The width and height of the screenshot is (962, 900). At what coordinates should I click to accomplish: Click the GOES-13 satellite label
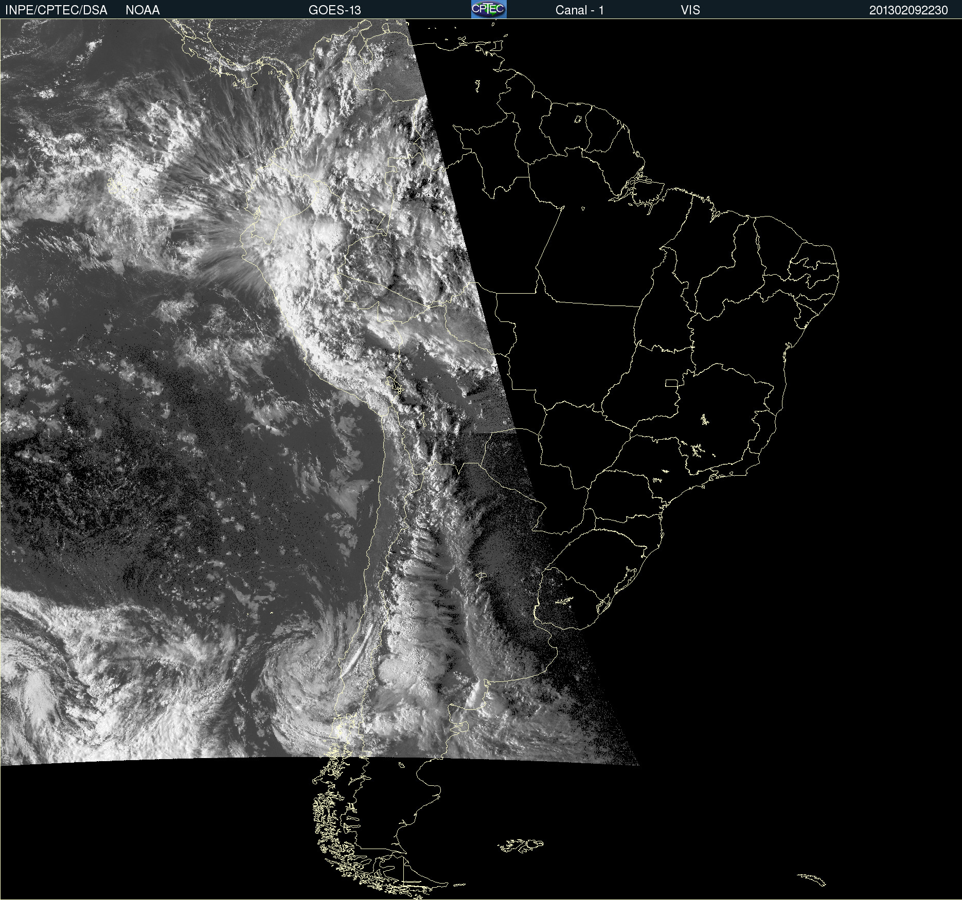click(335, 10)
